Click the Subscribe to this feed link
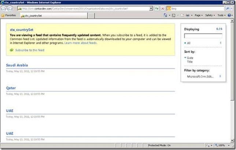Image resolution: width=236 pixels, height=150 pixels. [x=30, y=50]
